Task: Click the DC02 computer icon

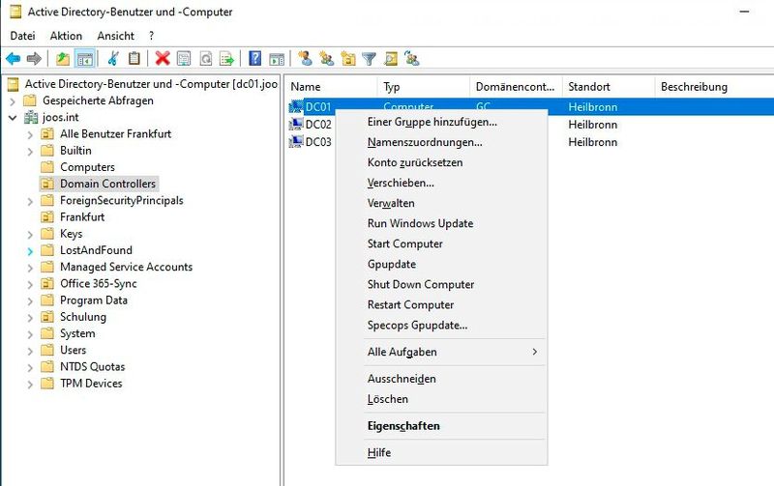Action: point(296,125)
